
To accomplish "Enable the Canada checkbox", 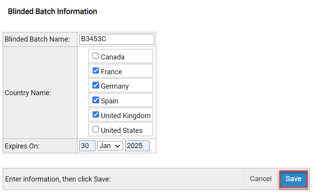I will [x=95, y=56].
